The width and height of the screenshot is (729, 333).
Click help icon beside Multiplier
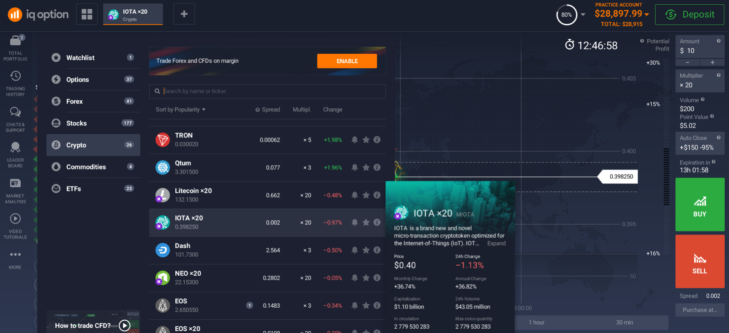tap(718, 75)
